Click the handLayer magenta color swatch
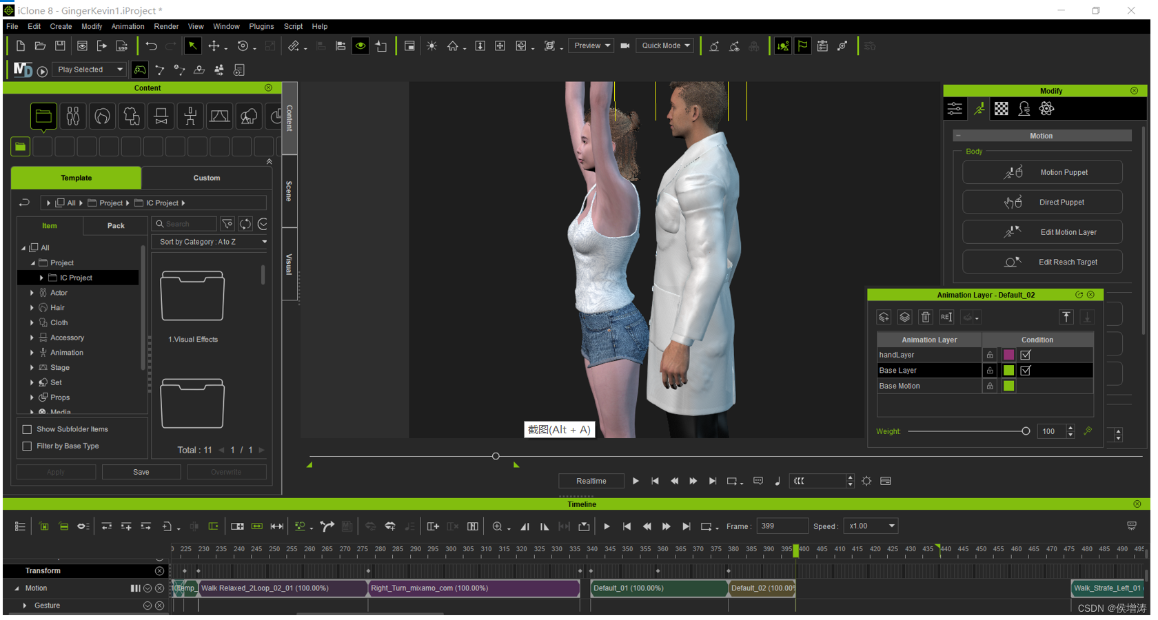1158x620 pixels. point(1008,355)
